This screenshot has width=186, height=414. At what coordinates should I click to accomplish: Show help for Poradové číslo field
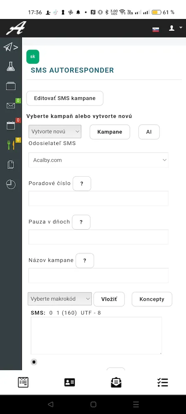coord(82,183)
